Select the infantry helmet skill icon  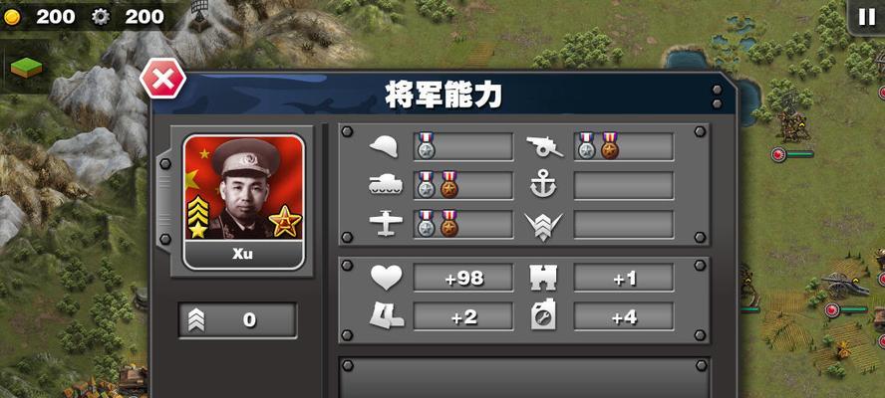[x=384, y=147]
